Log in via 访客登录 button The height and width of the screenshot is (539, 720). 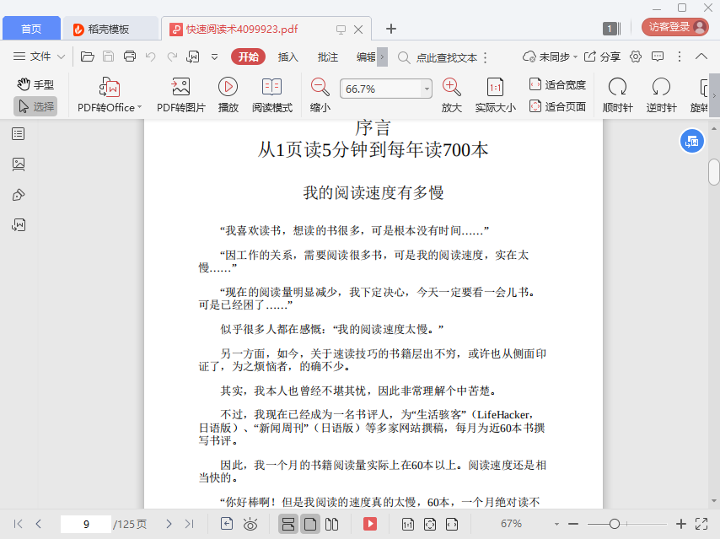coord(675,27)
